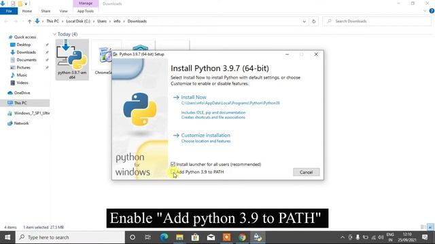Open Desktop in navigation pane
This screenshot has width=435, height=244.
point(24,45)
